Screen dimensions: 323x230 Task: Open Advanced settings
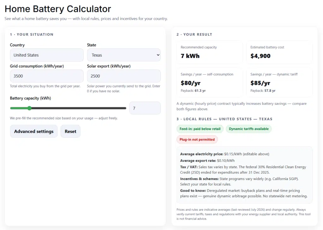(34, 131)
